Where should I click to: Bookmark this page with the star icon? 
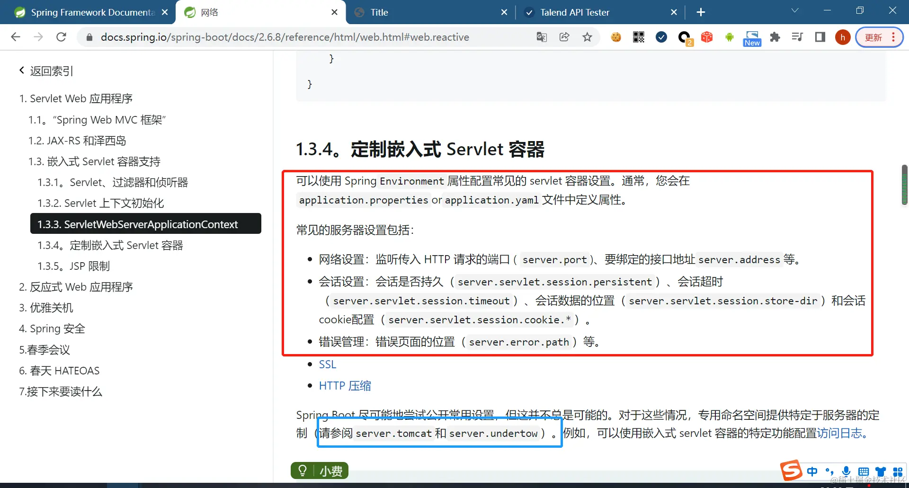point(587,37)
